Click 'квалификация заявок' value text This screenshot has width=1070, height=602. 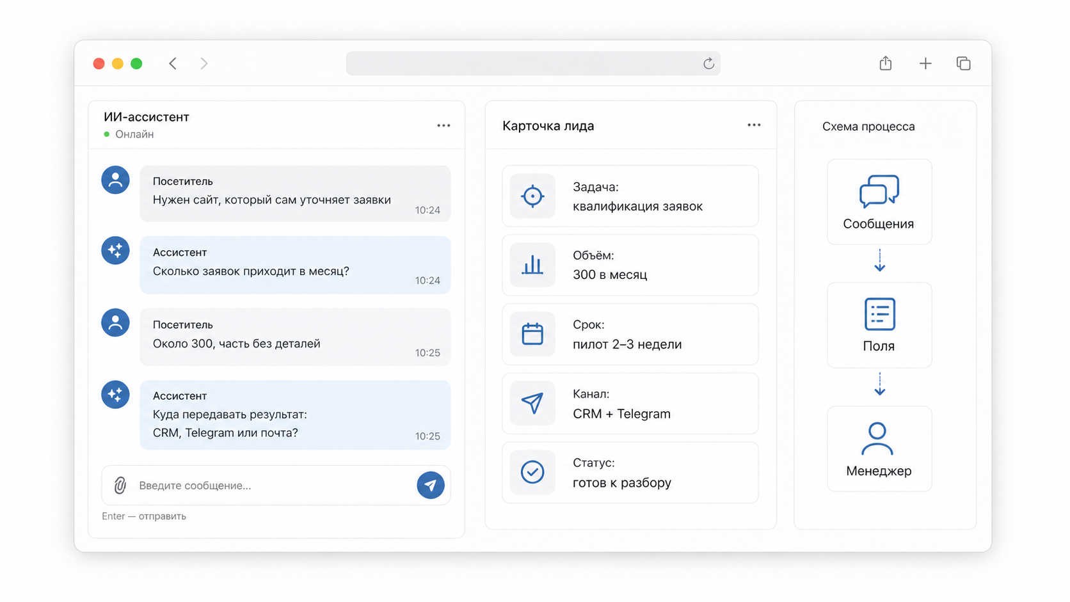coord(637,206)
